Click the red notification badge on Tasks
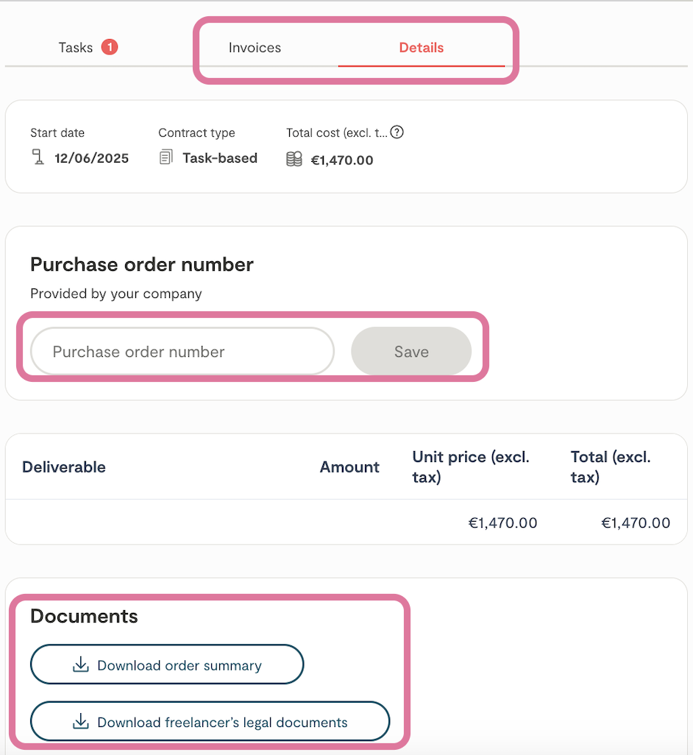693x755 pixels. [110, 47]
